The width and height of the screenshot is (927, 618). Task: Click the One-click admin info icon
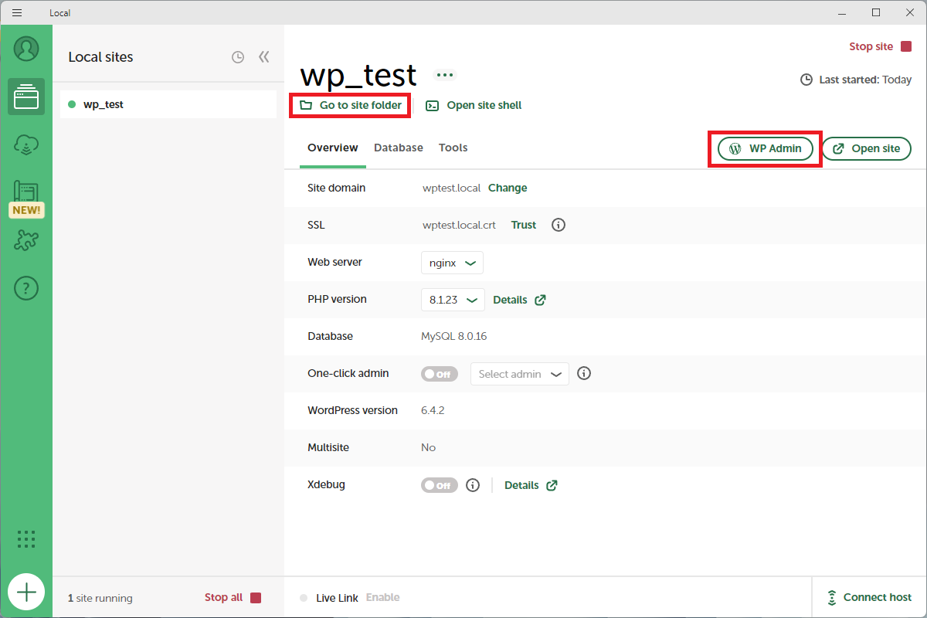click(585, 373)
